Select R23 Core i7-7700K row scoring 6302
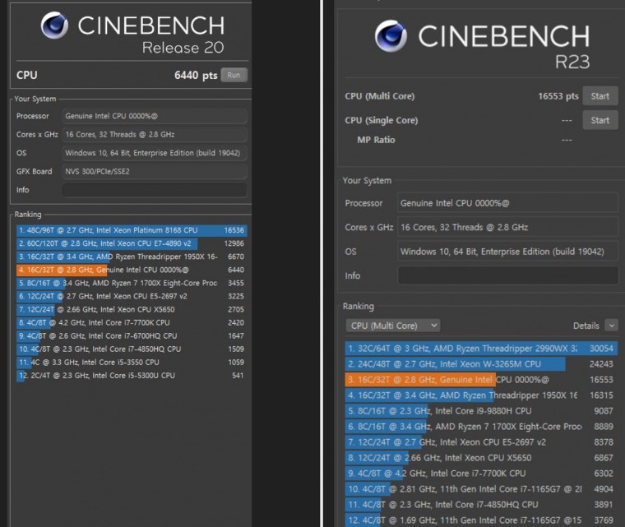625x527 pixels. 481,474
